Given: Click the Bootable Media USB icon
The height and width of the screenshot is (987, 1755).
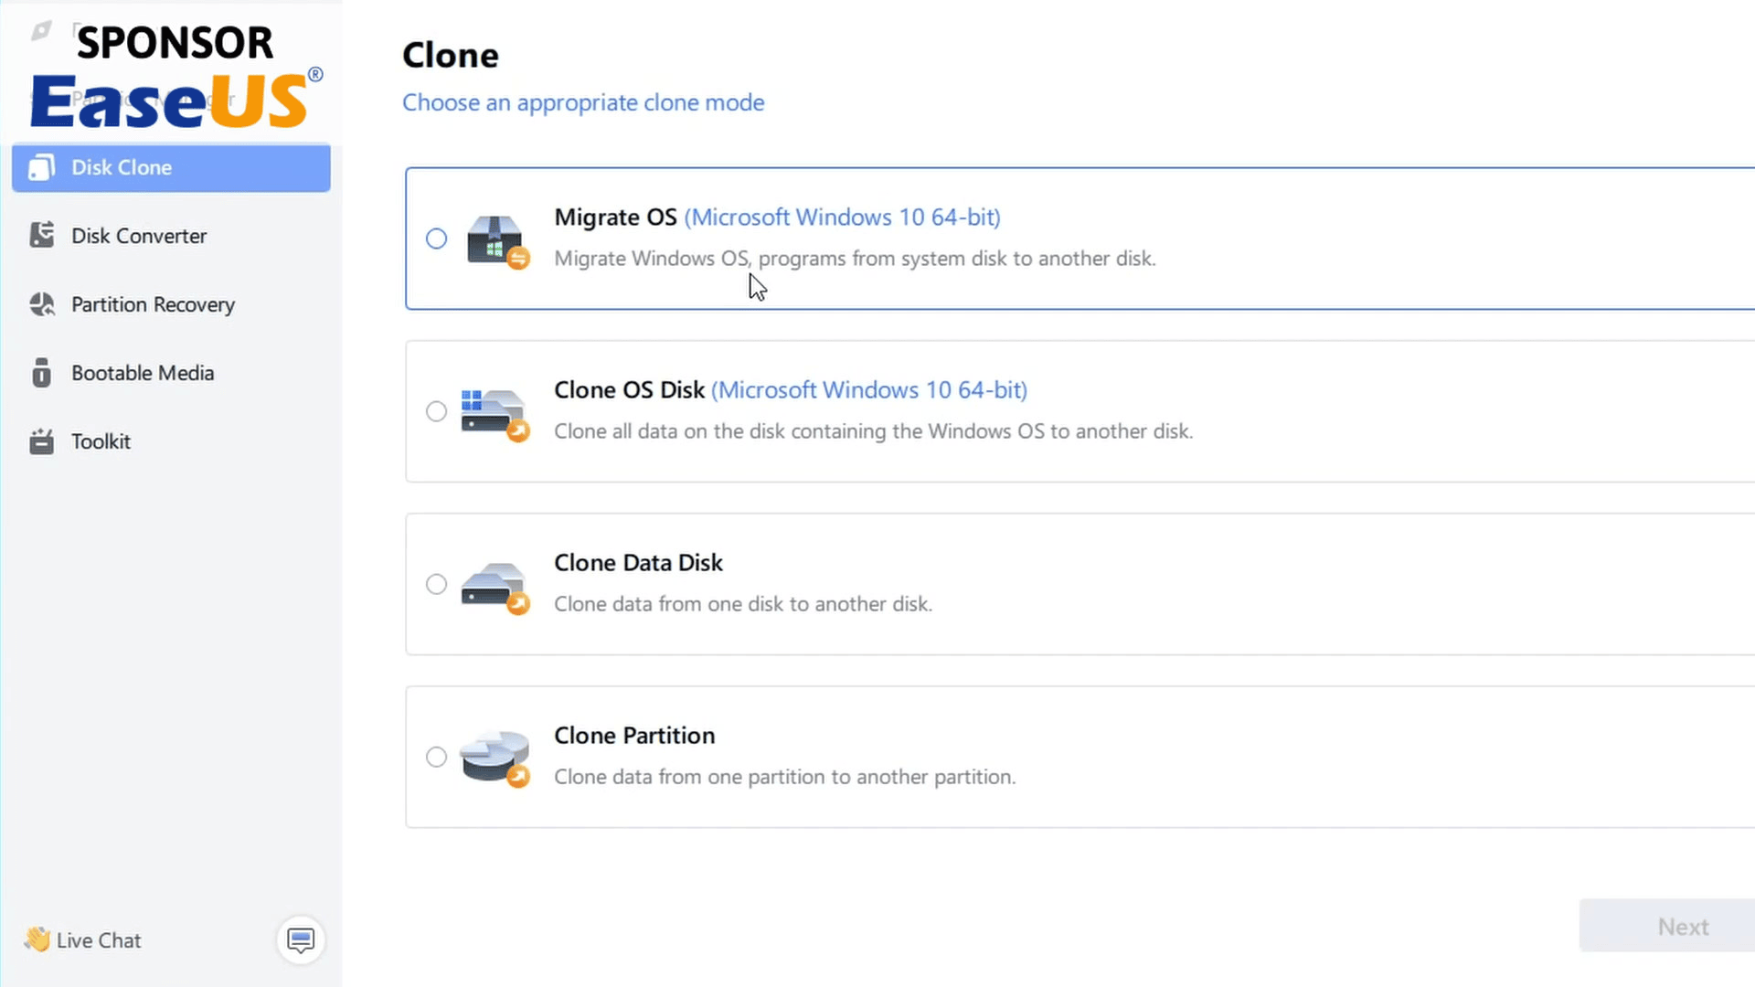Looking at the screenshot, I should [x=42, y=373].
